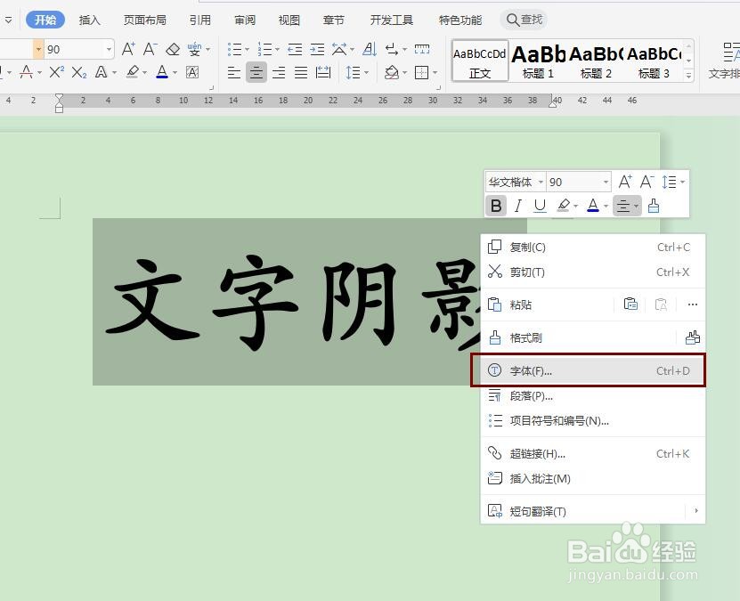Viewport: 740px width, 601px height.
Task: Switch to the 页面布局 ribbon tab
Action: [145, 20]
